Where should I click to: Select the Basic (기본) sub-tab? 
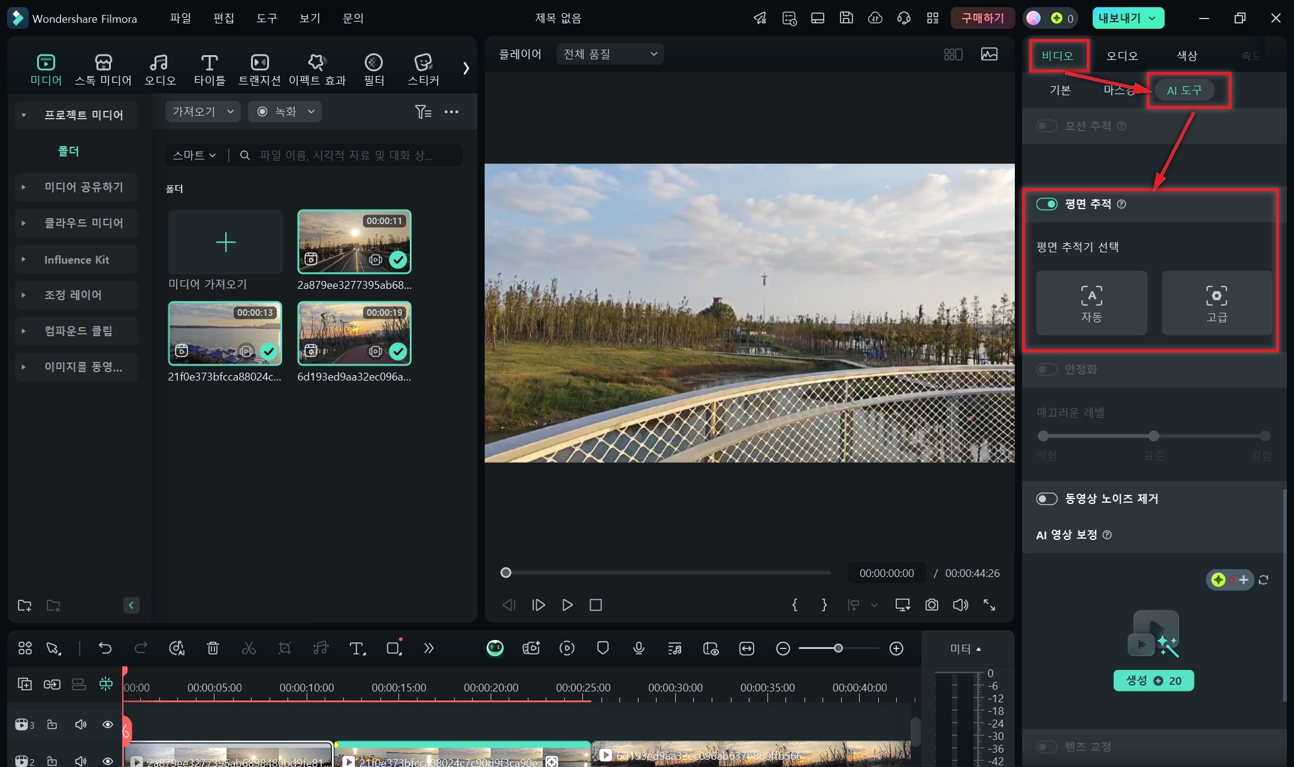point(1060,90)
